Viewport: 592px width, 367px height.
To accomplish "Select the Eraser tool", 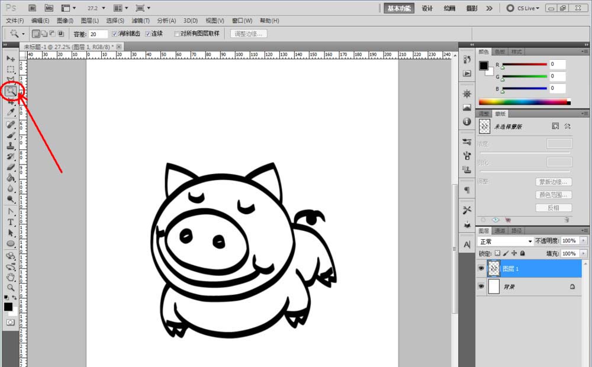I will click(11, 167).
